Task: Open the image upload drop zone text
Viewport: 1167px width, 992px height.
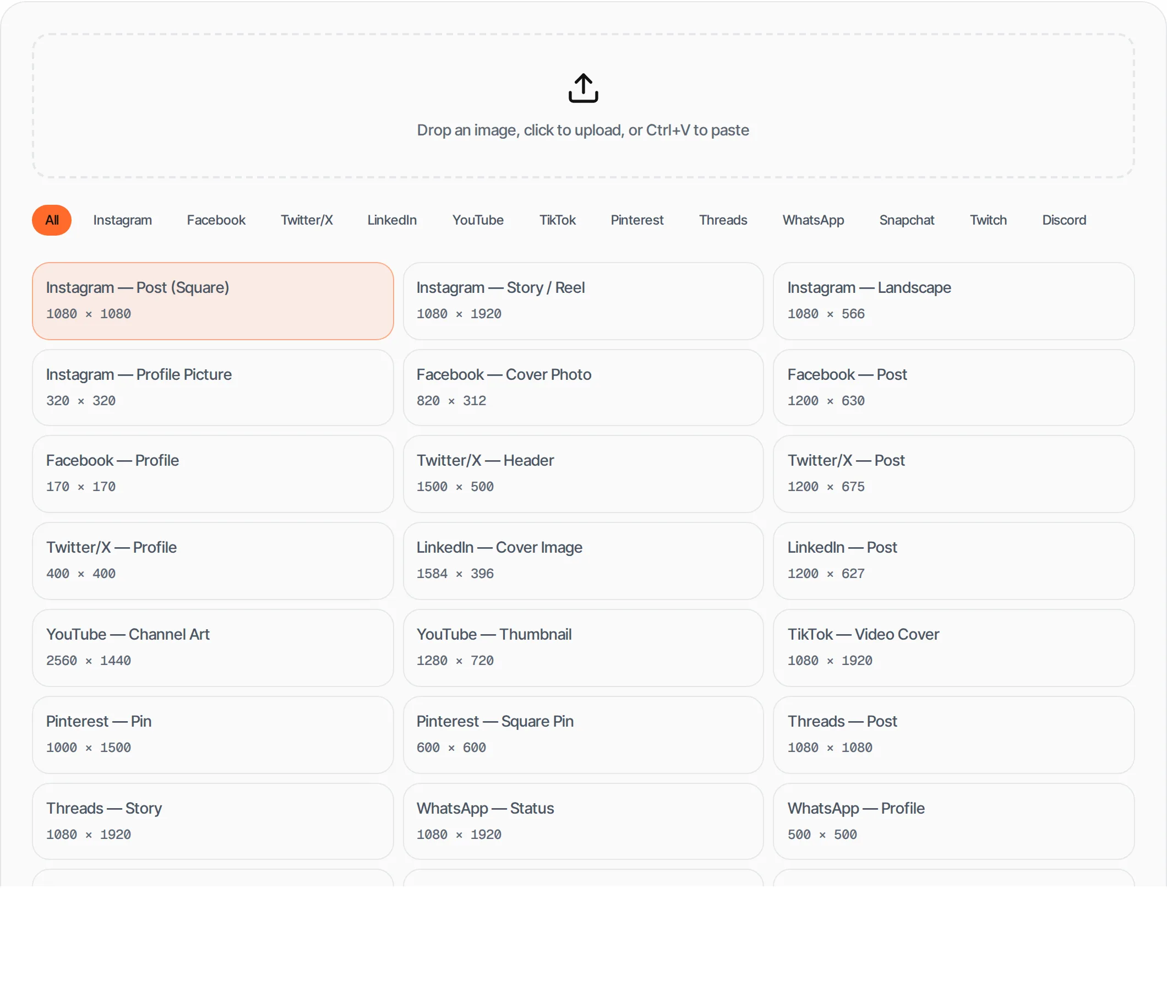Action: tap(583, 130)
